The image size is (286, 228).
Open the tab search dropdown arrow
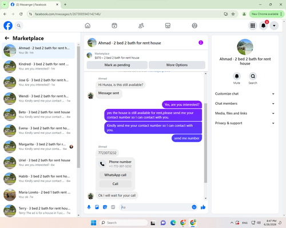5,5
